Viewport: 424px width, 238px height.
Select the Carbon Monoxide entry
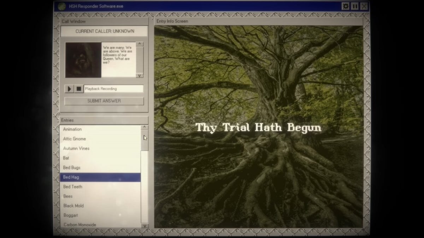tap(100, 224)
